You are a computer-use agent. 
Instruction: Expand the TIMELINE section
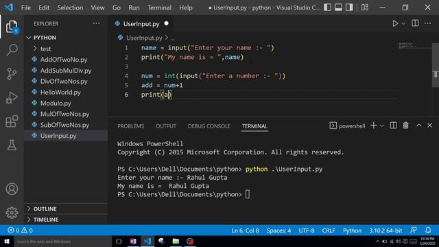46,220
